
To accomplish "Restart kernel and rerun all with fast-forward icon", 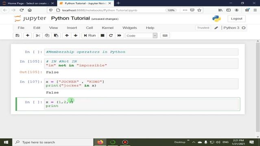I will click(119, 35).
